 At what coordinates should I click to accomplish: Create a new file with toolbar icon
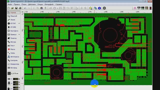(9, 8)
